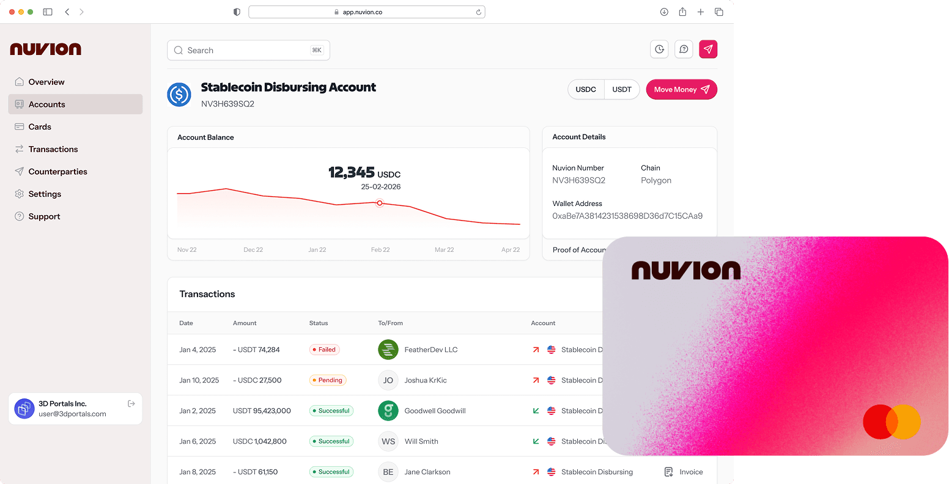Open Safari downloads icon

point(664,12)
